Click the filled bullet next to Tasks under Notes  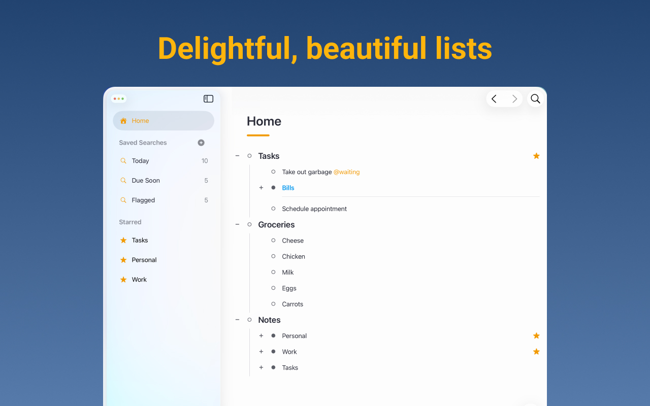[x=273, y=367]
